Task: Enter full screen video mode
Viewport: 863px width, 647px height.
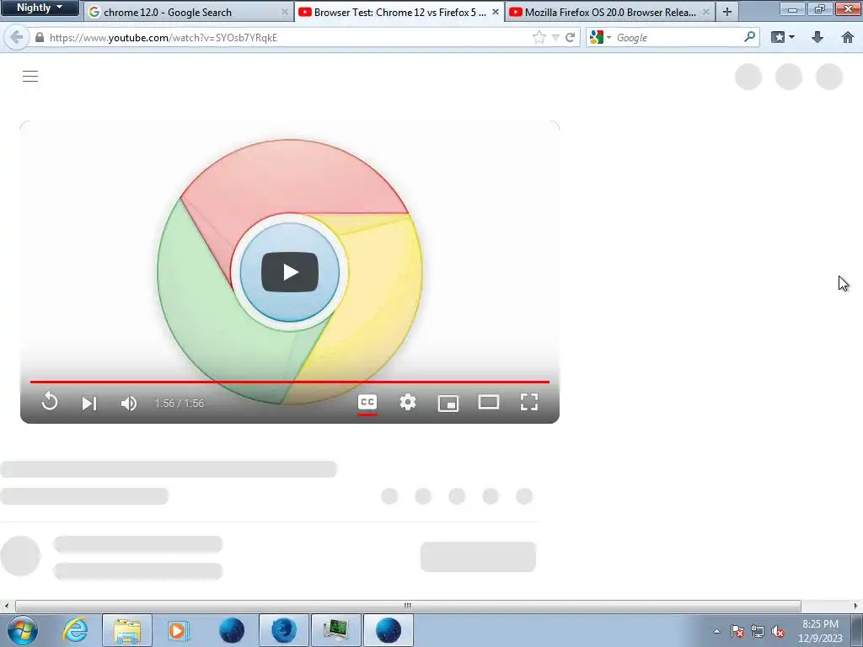Action: click(x=529, y=402)
